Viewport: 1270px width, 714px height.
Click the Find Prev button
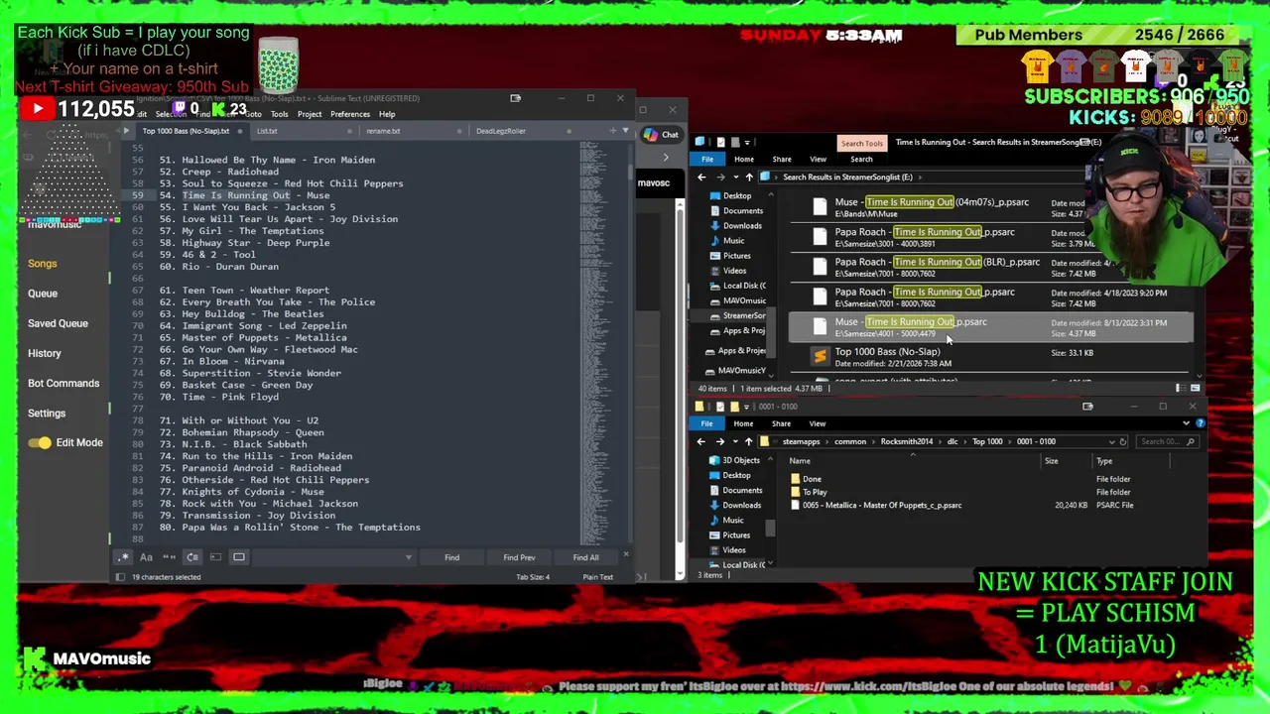(519, 557)
